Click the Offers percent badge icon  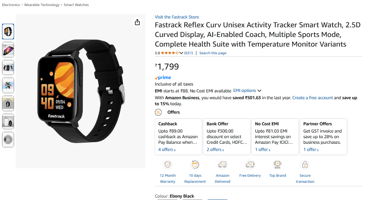point(158,112)
